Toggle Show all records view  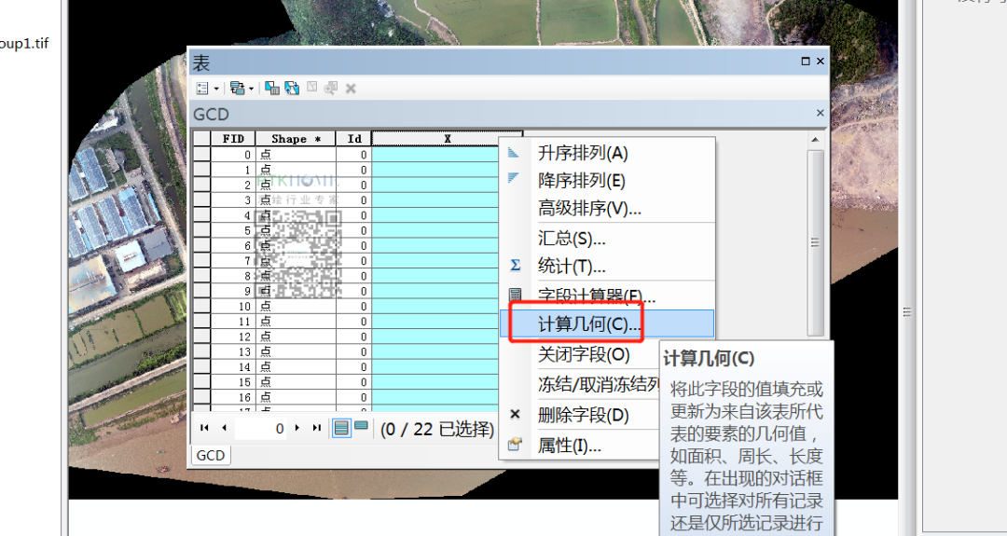click(341, 428)
